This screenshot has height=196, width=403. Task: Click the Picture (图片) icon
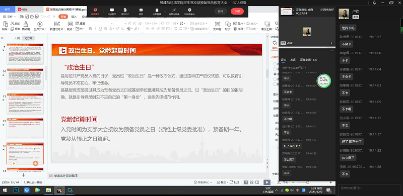pyautogui.click(x=235, y=23)
